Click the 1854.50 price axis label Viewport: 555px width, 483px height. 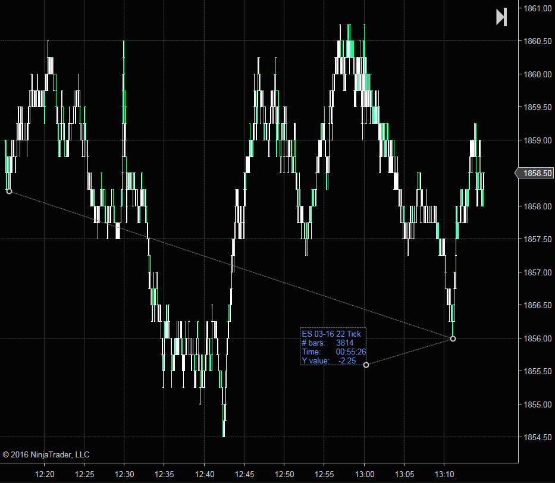pyautogui.click(x=537, y=437)
